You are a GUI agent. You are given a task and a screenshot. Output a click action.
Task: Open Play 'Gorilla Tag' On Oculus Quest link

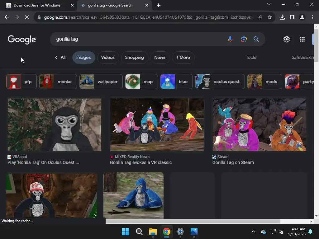(x=43, y=162)
